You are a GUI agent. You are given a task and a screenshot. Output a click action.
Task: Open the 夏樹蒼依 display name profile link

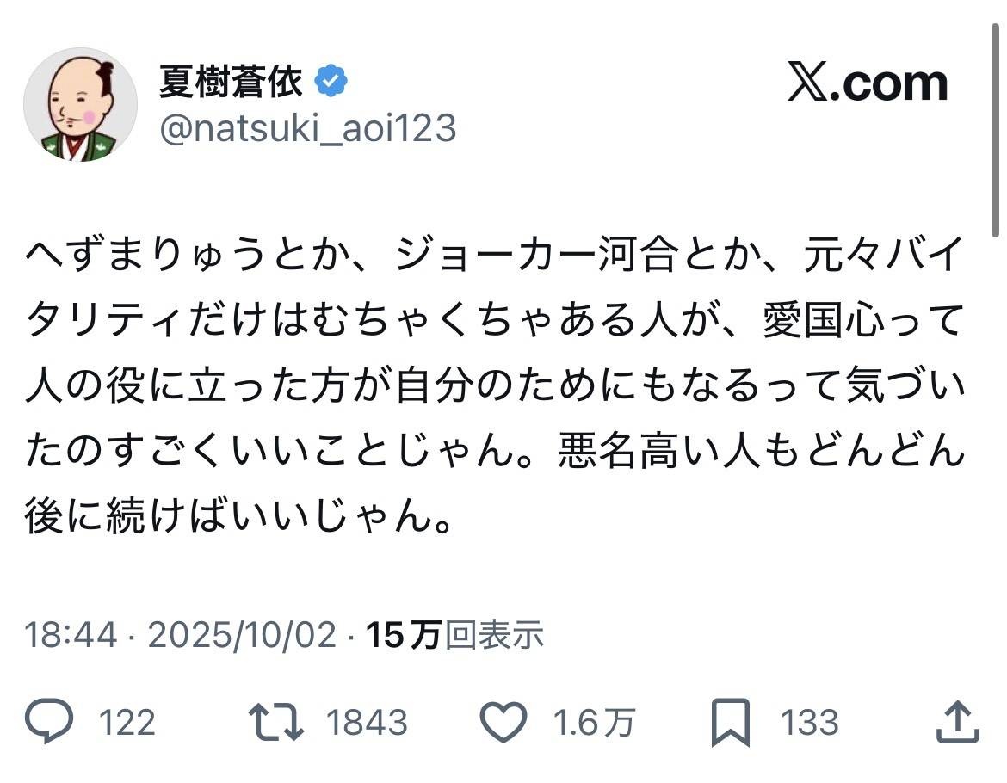pos(232,83)
